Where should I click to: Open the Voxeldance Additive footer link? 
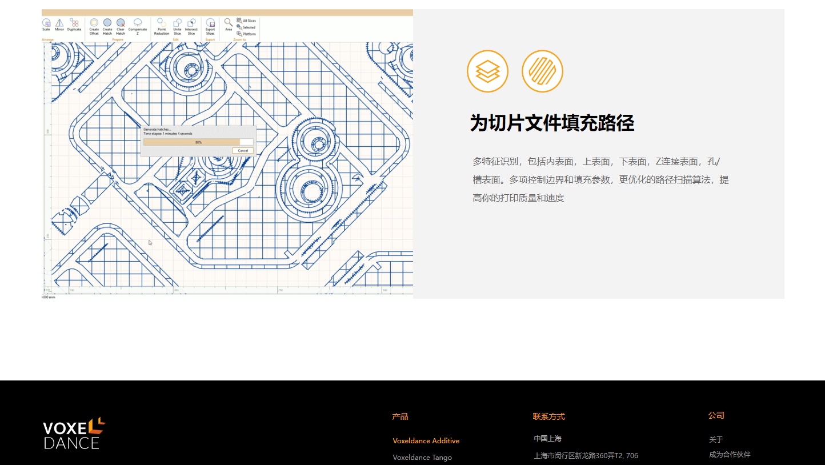426,441
